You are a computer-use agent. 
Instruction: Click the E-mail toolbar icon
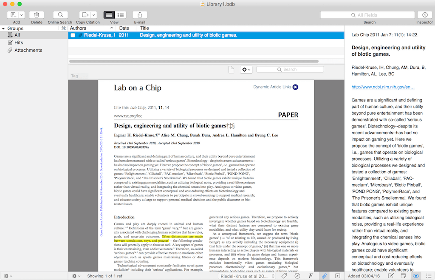tap(139, 15)
